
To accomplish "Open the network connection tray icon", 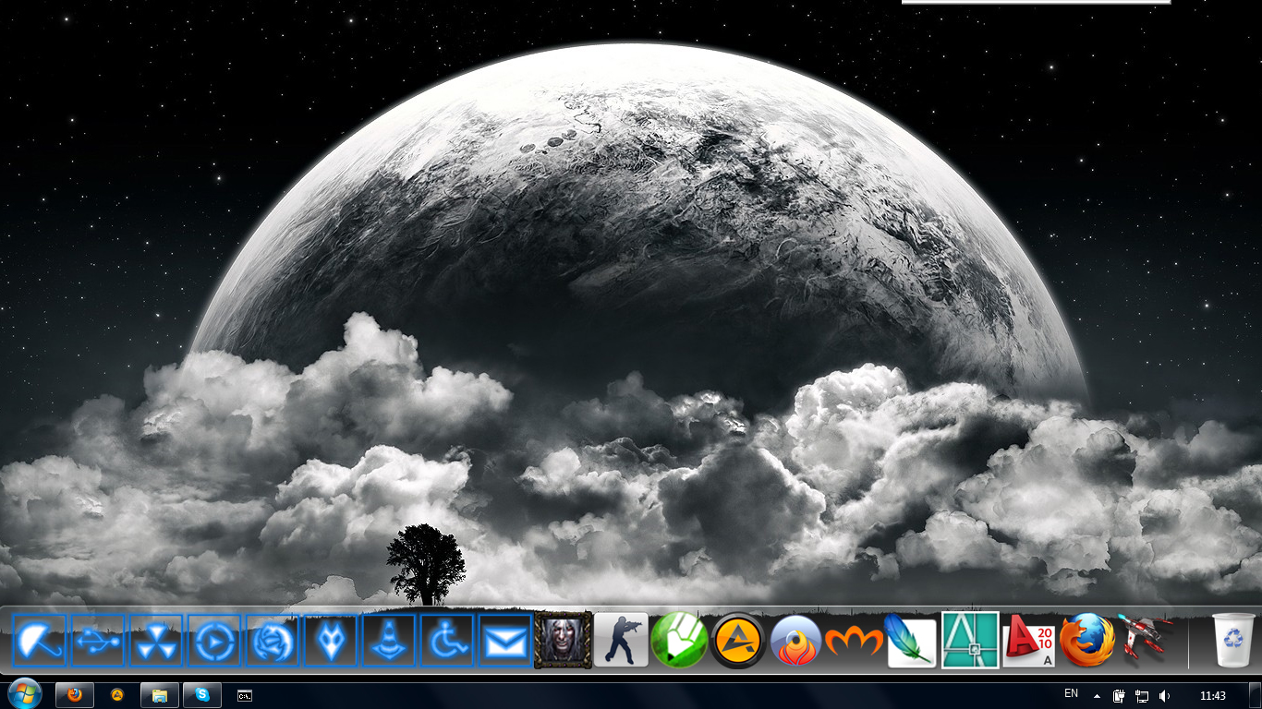I will [x=1142, y=696].
